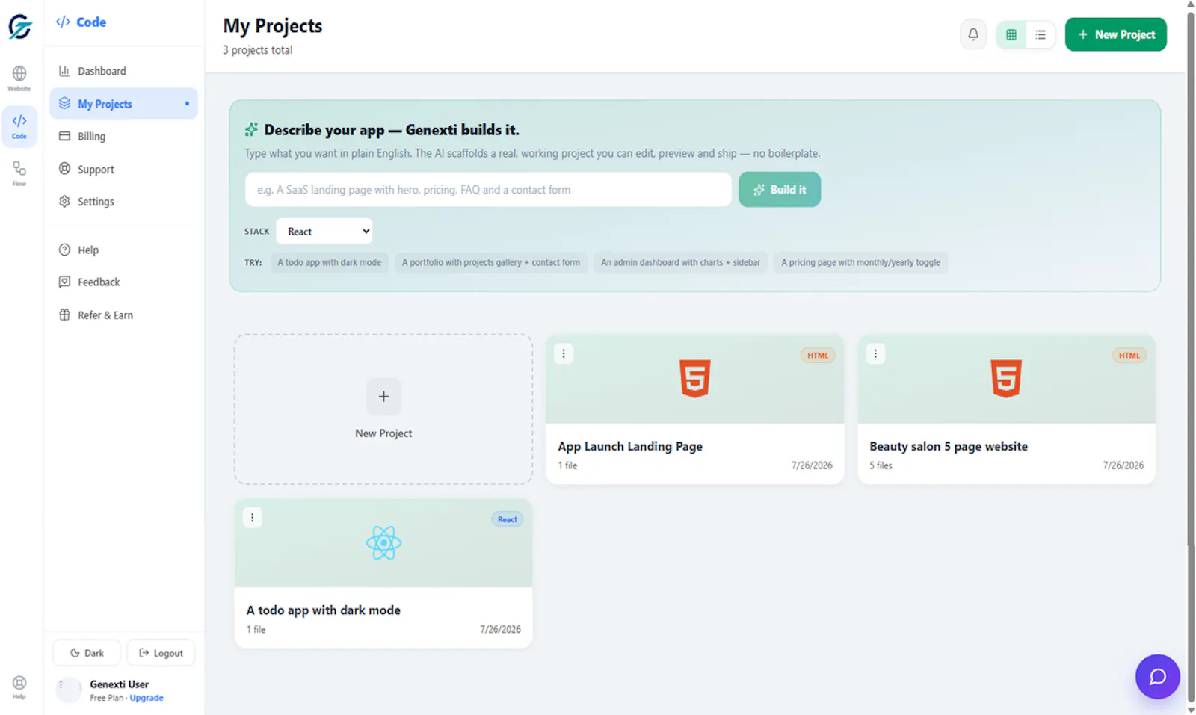Click the React badge on todo card
The image size is (1196, 715).
[508, 519]
